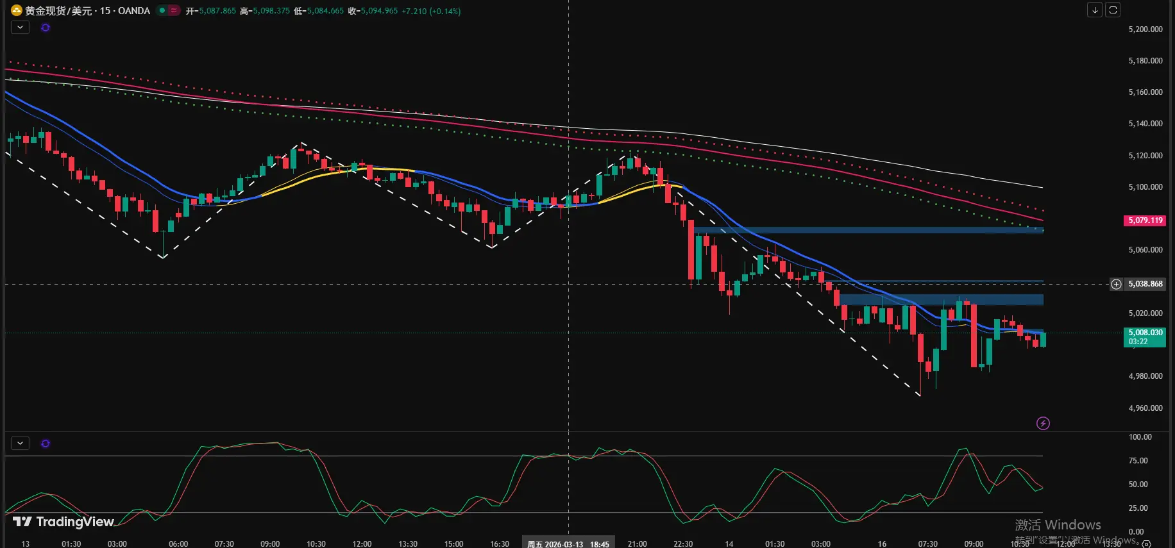Click the 50.00 oscillator axis label
1175x548 pixels.
1138,485
